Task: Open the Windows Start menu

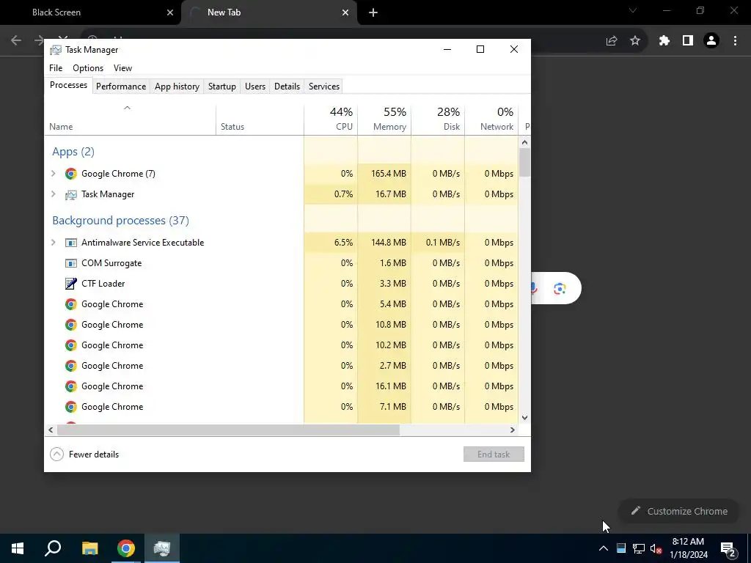Action: click(x=18, y=548)
